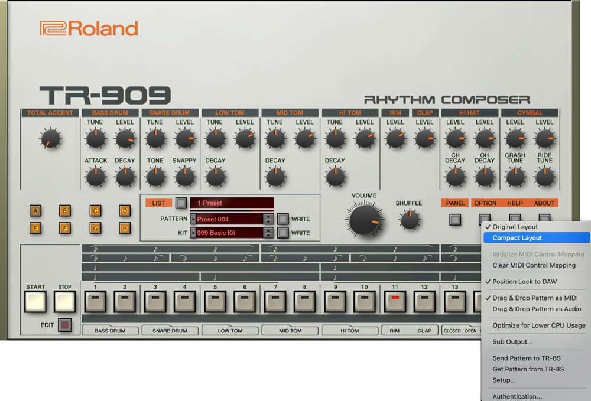Screen dimensions: 591x401
Task: Toggle step 13 button
Action: (x=455, y=302)
